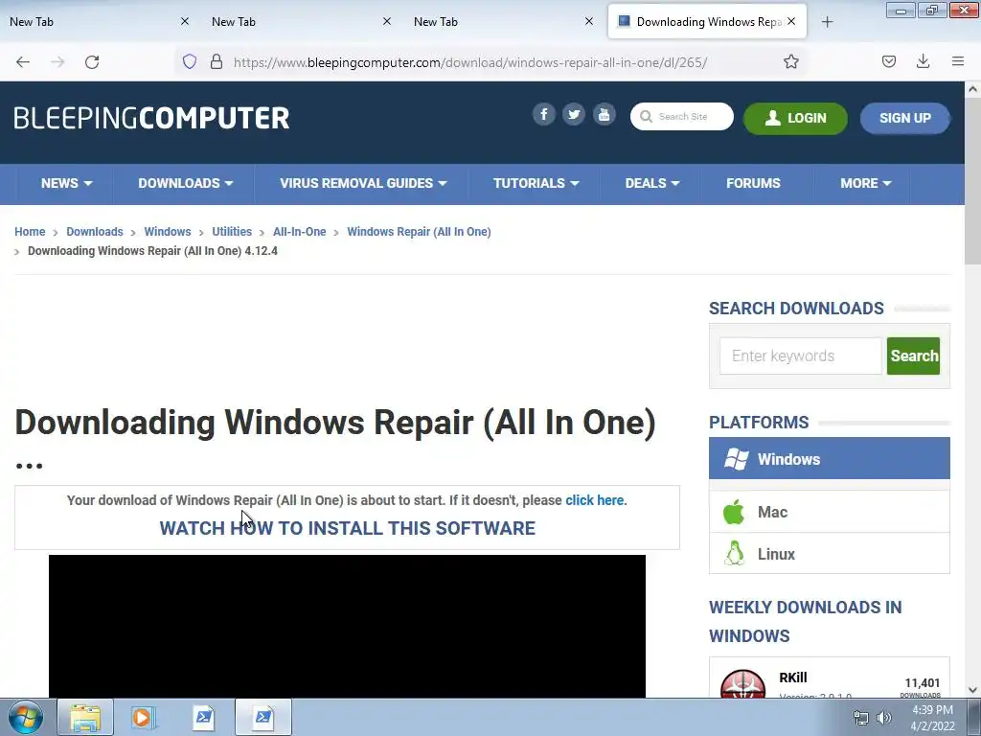The image size is (981, 736).
Task: Open the Save to Pocket icon
Action: 888,61
